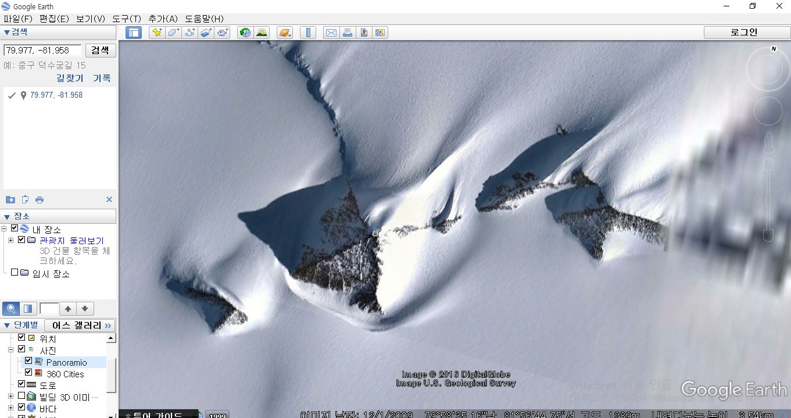This screenshot has height=418, width=791.
Task: Click the Add Image Overlay icon
Action: coord(206,33)
